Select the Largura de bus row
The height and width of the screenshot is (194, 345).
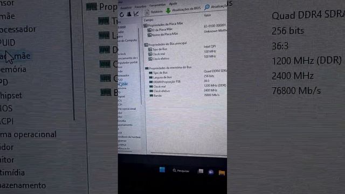tap(161, 78)
